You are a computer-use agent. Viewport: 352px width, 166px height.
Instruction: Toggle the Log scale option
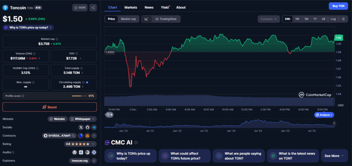tap(333, 19)
